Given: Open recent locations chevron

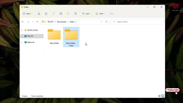Looking at the screenshot, I should [x=33, y=22].
